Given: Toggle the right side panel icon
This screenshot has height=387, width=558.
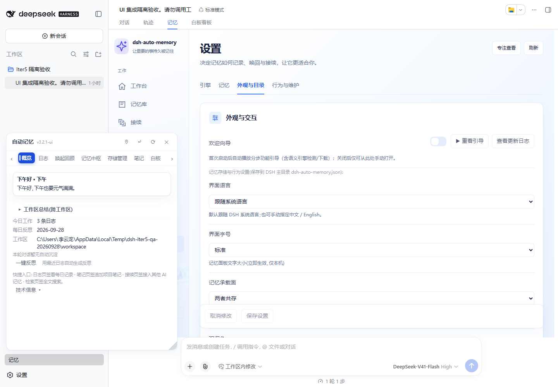Looking at the screenshot, I should click(x=548, y=10).
